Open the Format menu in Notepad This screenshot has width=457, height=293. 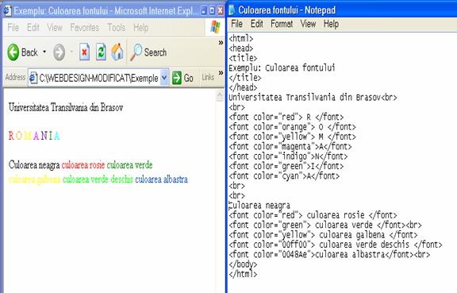[x=282, y=24]
